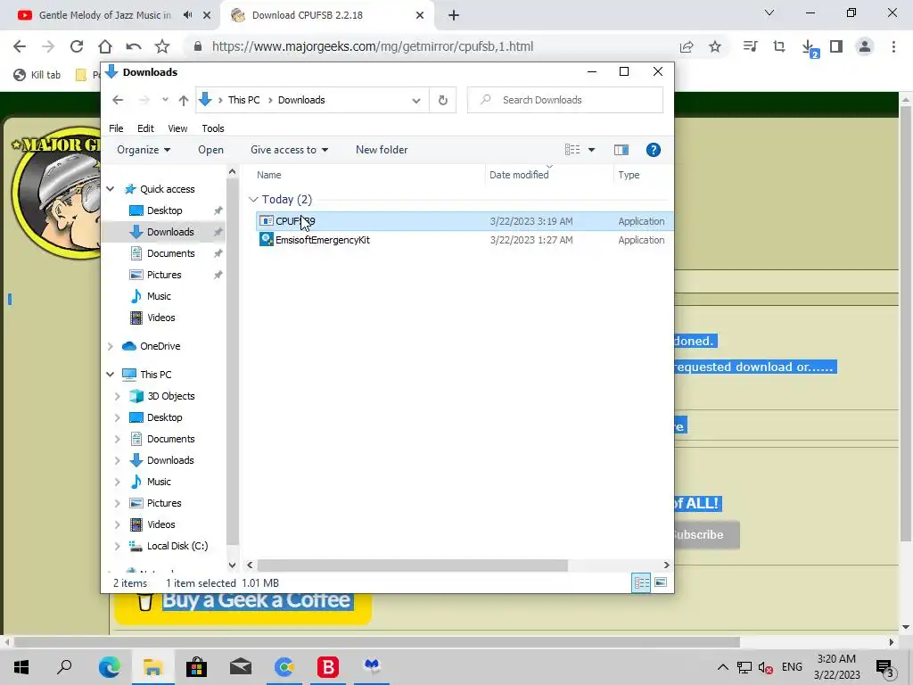This screenshot has height=685, width=913.
Task: Open Microsoft Edge from the taskbar
Action: pos(109,666)
